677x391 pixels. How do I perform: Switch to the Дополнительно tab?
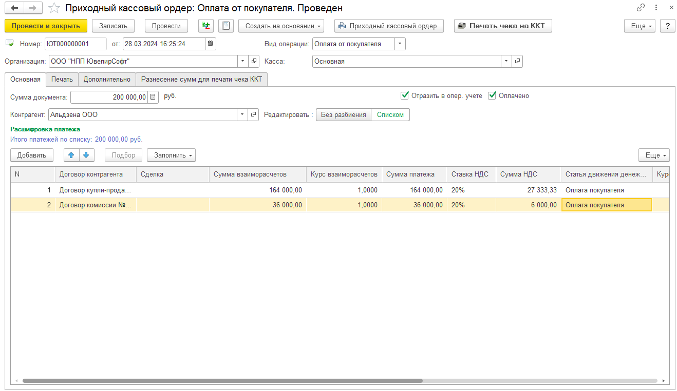pos(107,80)
